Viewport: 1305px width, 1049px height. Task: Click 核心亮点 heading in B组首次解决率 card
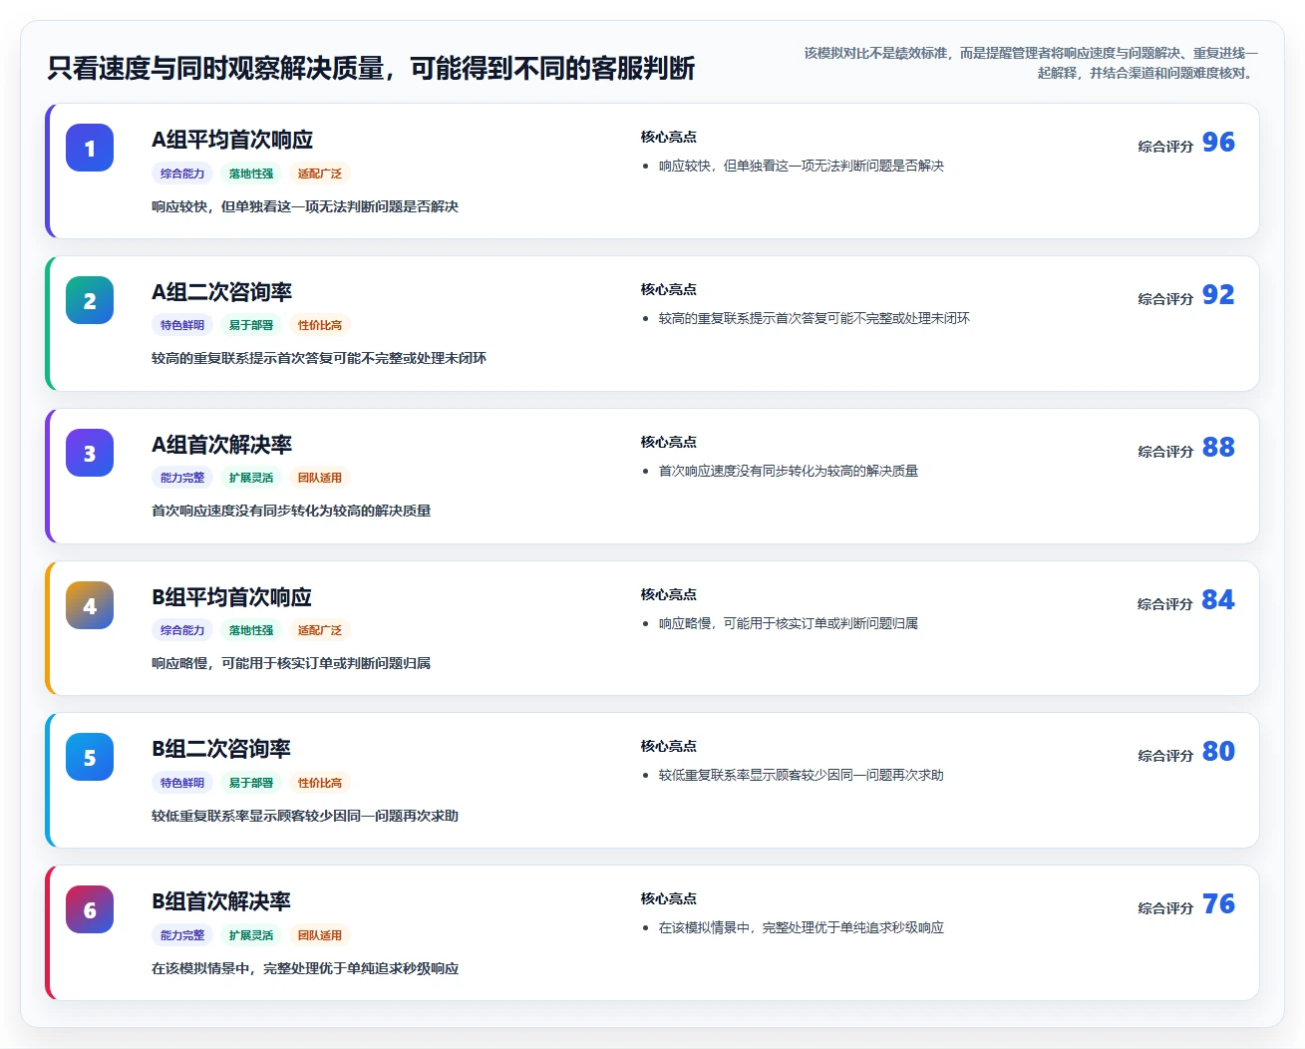[x=669, y=899]
